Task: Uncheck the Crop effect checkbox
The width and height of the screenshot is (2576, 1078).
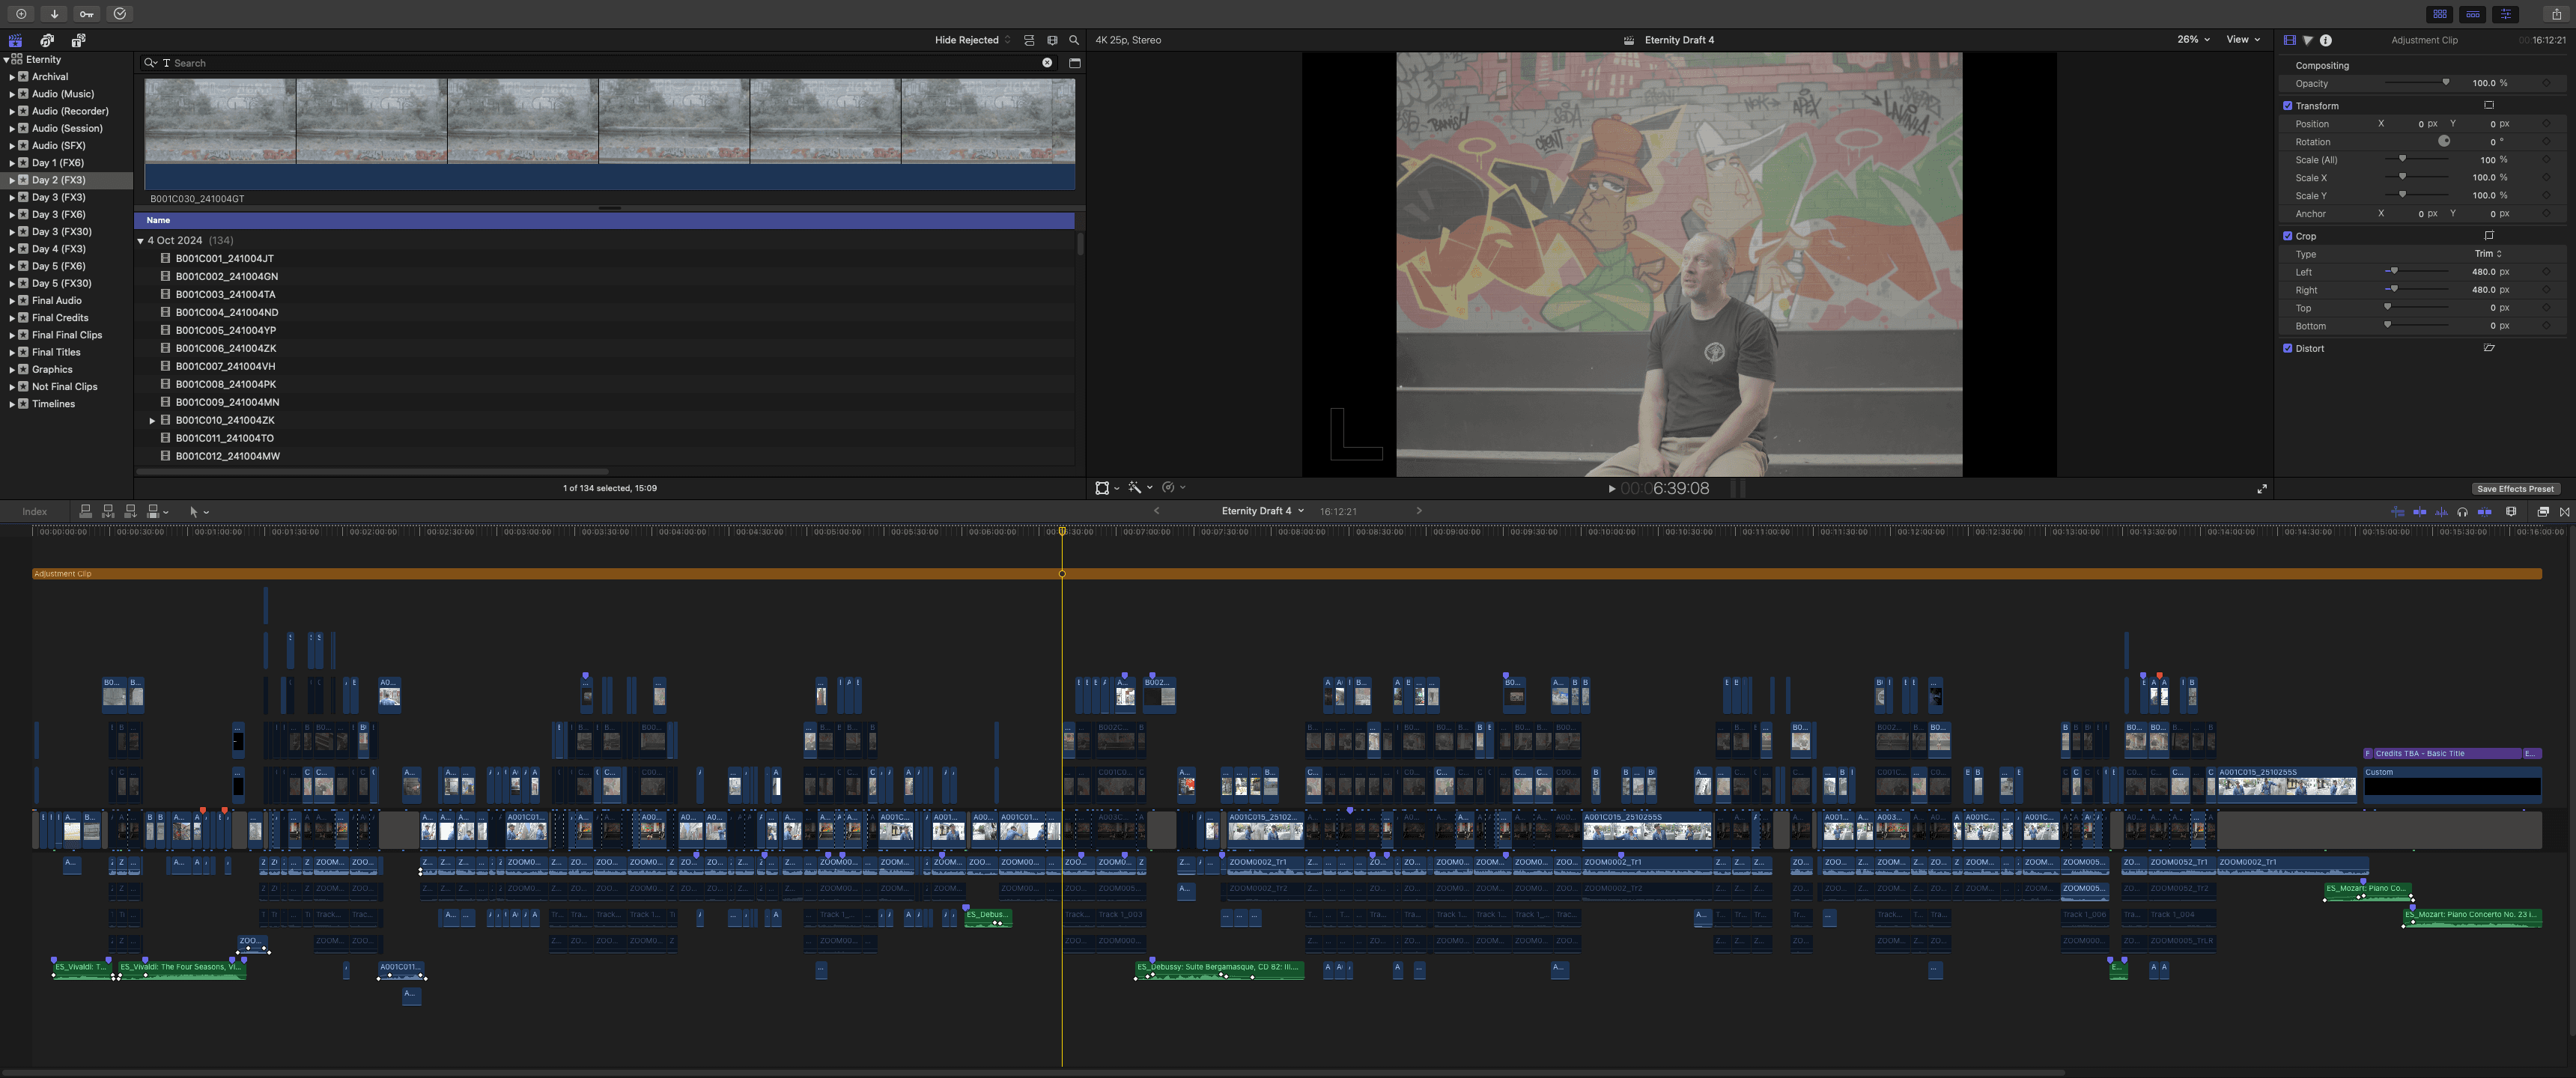Action: coord(2287,236)
